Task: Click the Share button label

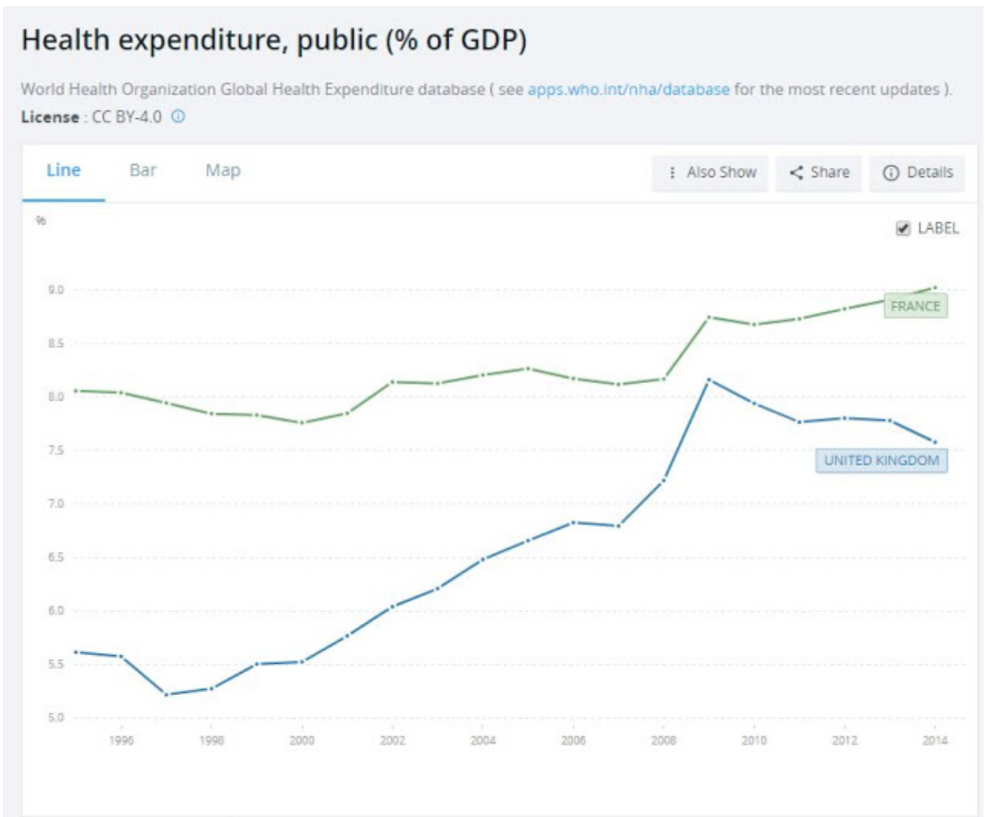Action: pyautogui.click(x=830, y=172)
